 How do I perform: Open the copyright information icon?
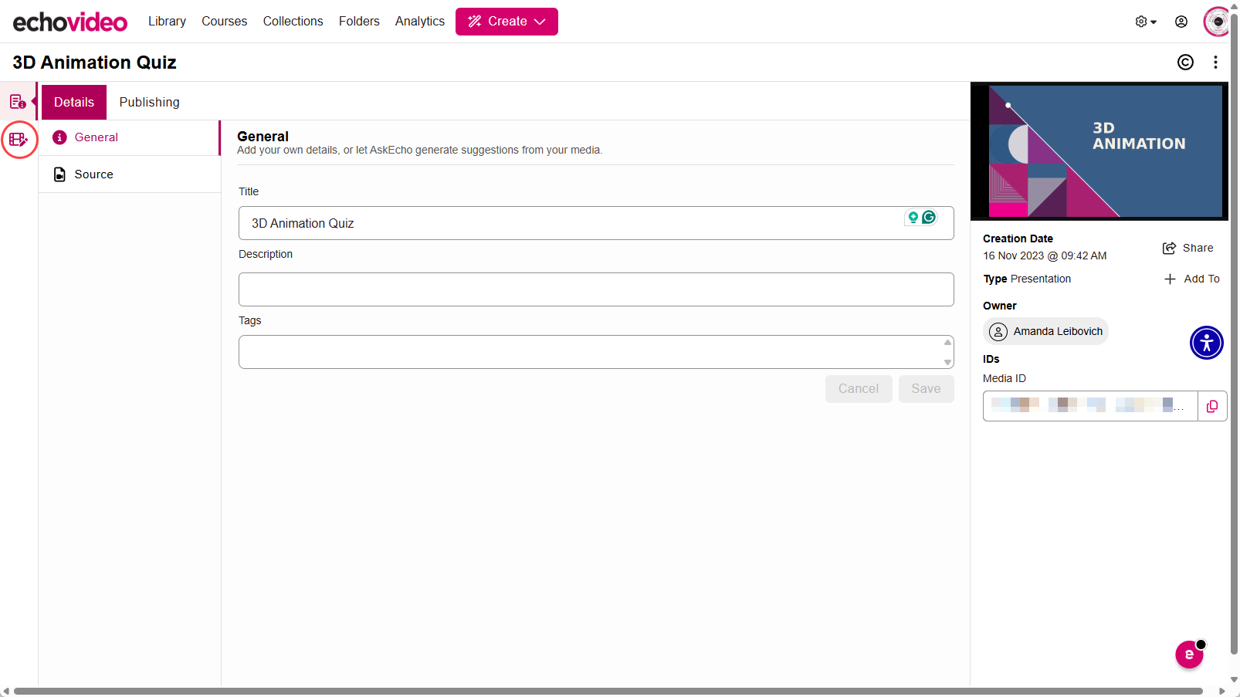coord(1185,63)
